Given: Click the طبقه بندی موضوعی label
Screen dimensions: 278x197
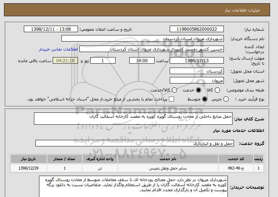Looking at the screenshot, I should click(x=245, y=90).
